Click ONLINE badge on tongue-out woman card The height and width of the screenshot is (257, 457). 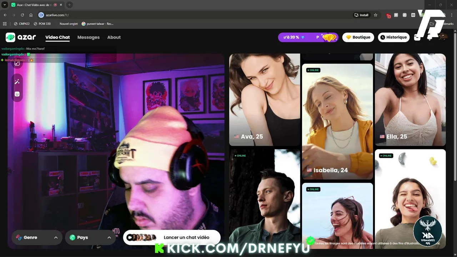[386, 156]
